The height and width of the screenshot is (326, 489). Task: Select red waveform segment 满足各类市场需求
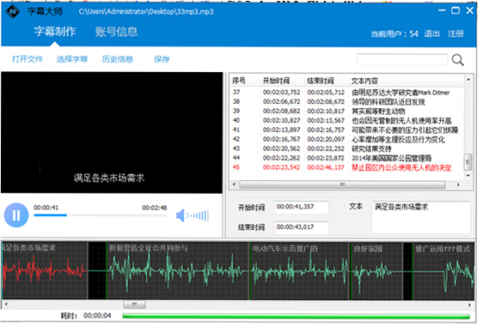coord(45,271)
